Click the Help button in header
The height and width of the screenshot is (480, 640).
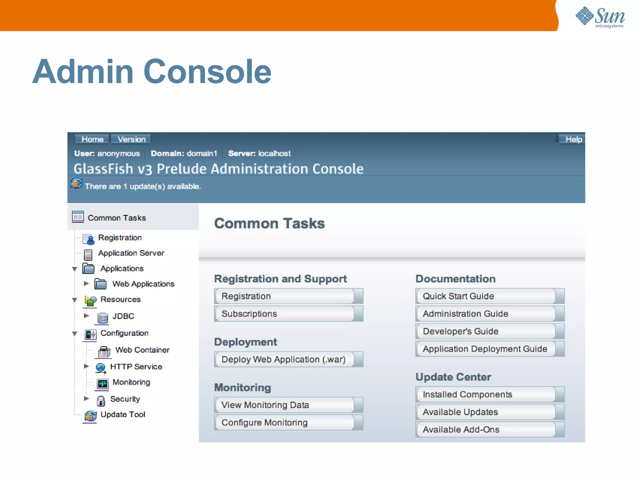click(x=573, y=139)
